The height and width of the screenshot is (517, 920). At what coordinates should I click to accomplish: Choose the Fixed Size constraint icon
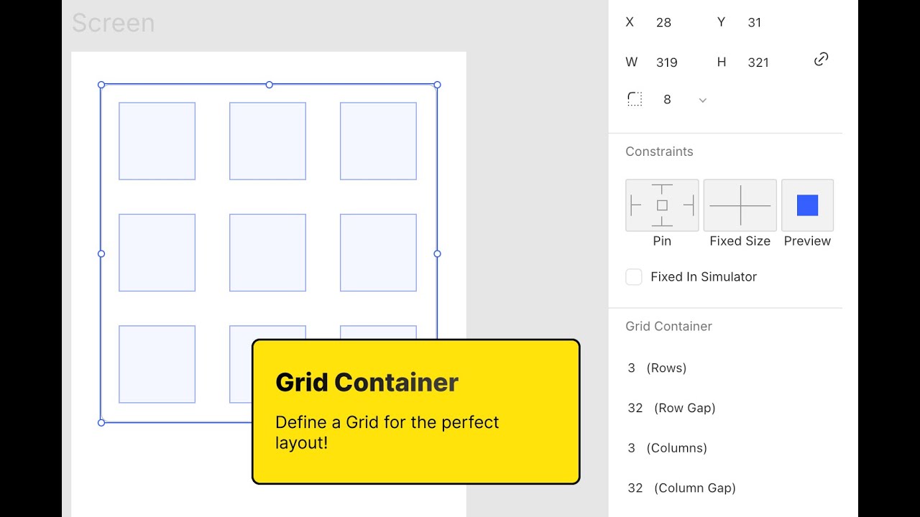pos(740,205)
